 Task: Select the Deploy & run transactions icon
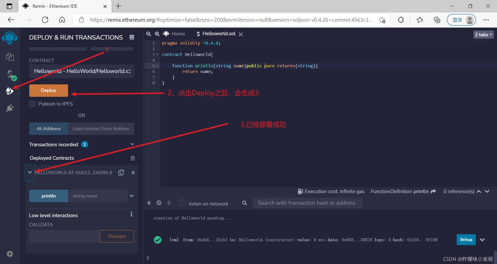(10, 91)
